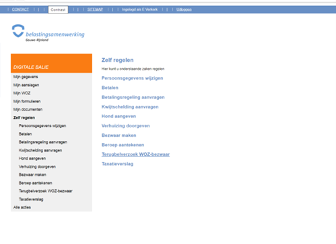The width and height of the screenshot is (336, 244).
Task: Click text 'Hier kunt u onderstaande zaken regelen'
Action: click(x=133, y=69)
